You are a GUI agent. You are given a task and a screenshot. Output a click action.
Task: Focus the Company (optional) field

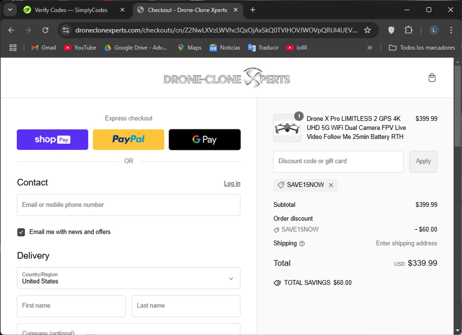(128, 329)
